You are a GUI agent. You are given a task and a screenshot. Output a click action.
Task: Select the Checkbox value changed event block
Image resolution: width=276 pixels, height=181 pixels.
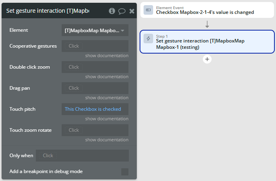[x=207, y=10]
